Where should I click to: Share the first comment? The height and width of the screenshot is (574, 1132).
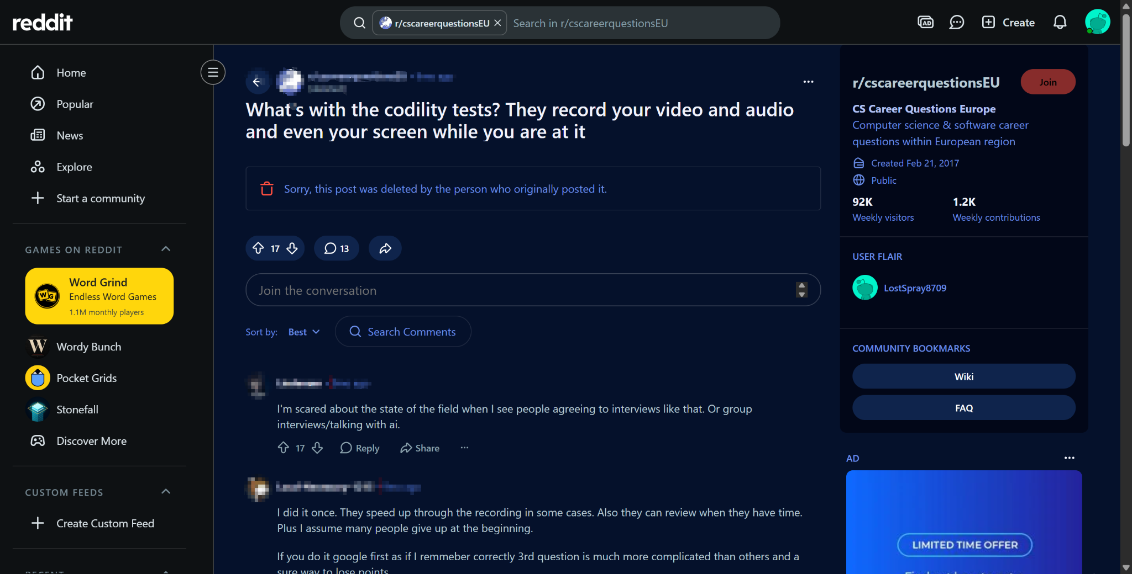coord(420,448)
